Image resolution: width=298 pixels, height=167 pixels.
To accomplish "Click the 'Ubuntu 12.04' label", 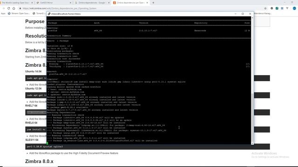I will pos(33,89).
